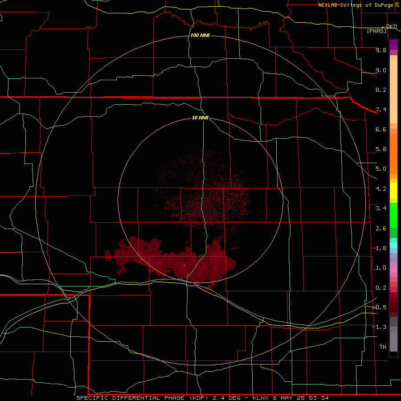Click the 1.8 scale value

click(x=381, y=248)
